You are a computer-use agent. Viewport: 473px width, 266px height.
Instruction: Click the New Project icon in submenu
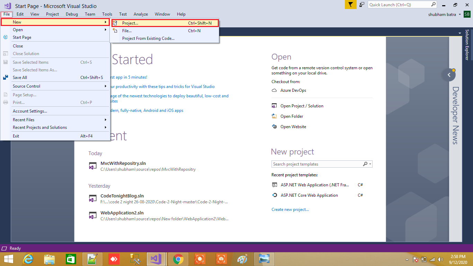pos(115,23)
